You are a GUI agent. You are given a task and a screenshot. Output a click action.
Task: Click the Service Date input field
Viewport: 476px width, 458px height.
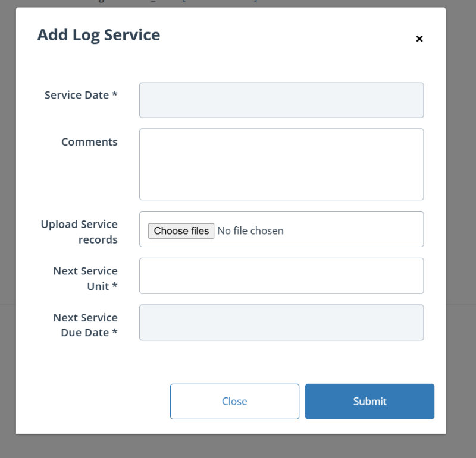pos(281,100)
